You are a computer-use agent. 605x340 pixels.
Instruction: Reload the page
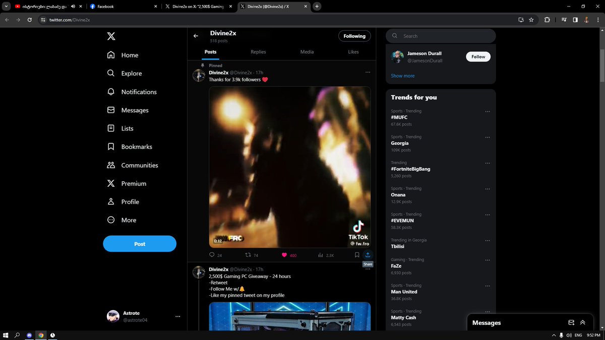[x=30, y=20]
